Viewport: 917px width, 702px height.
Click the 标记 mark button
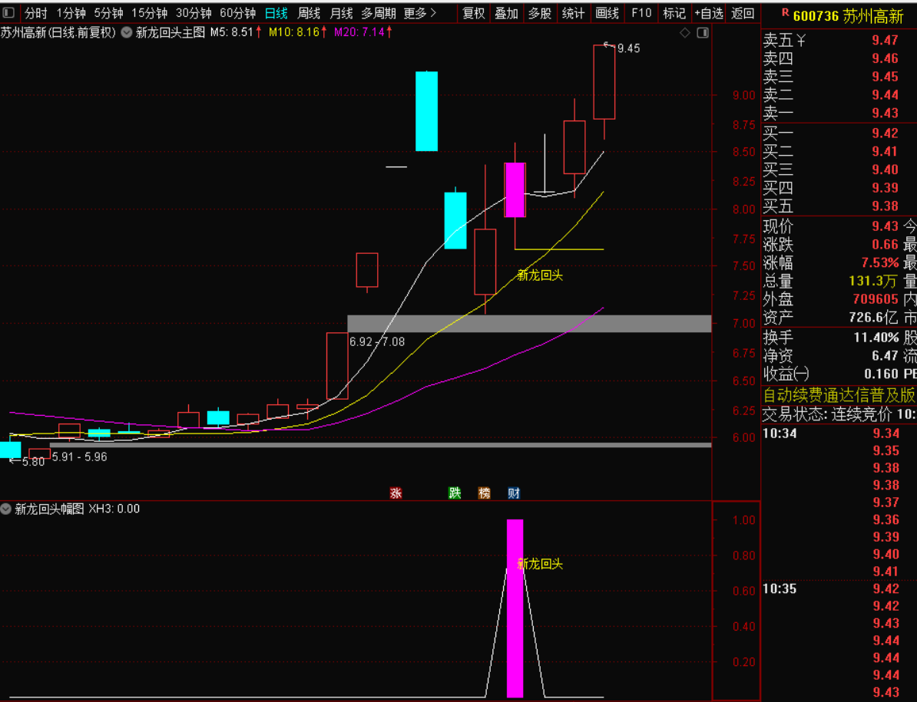click(674, 13)
